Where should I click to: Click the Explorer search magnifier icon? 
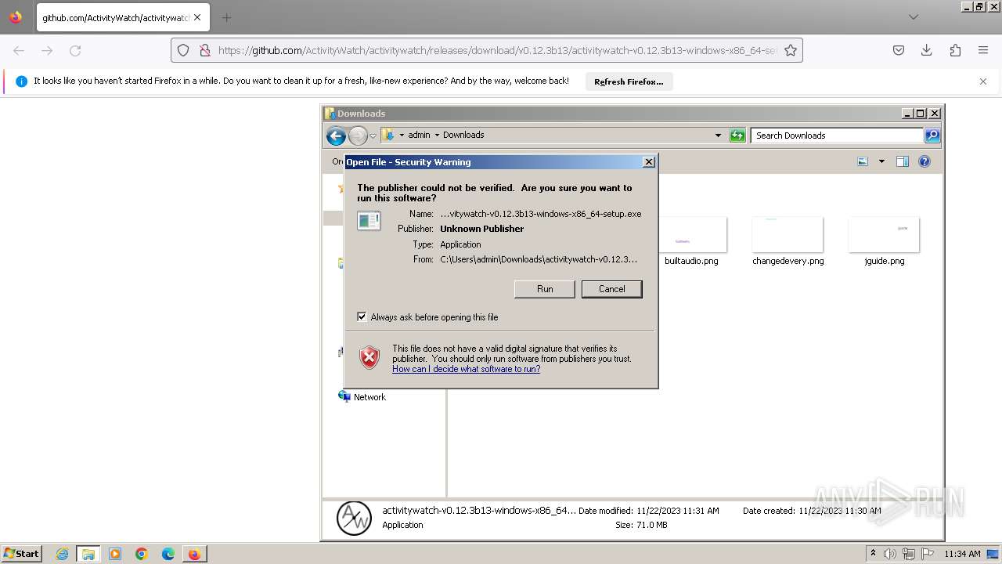932,136
